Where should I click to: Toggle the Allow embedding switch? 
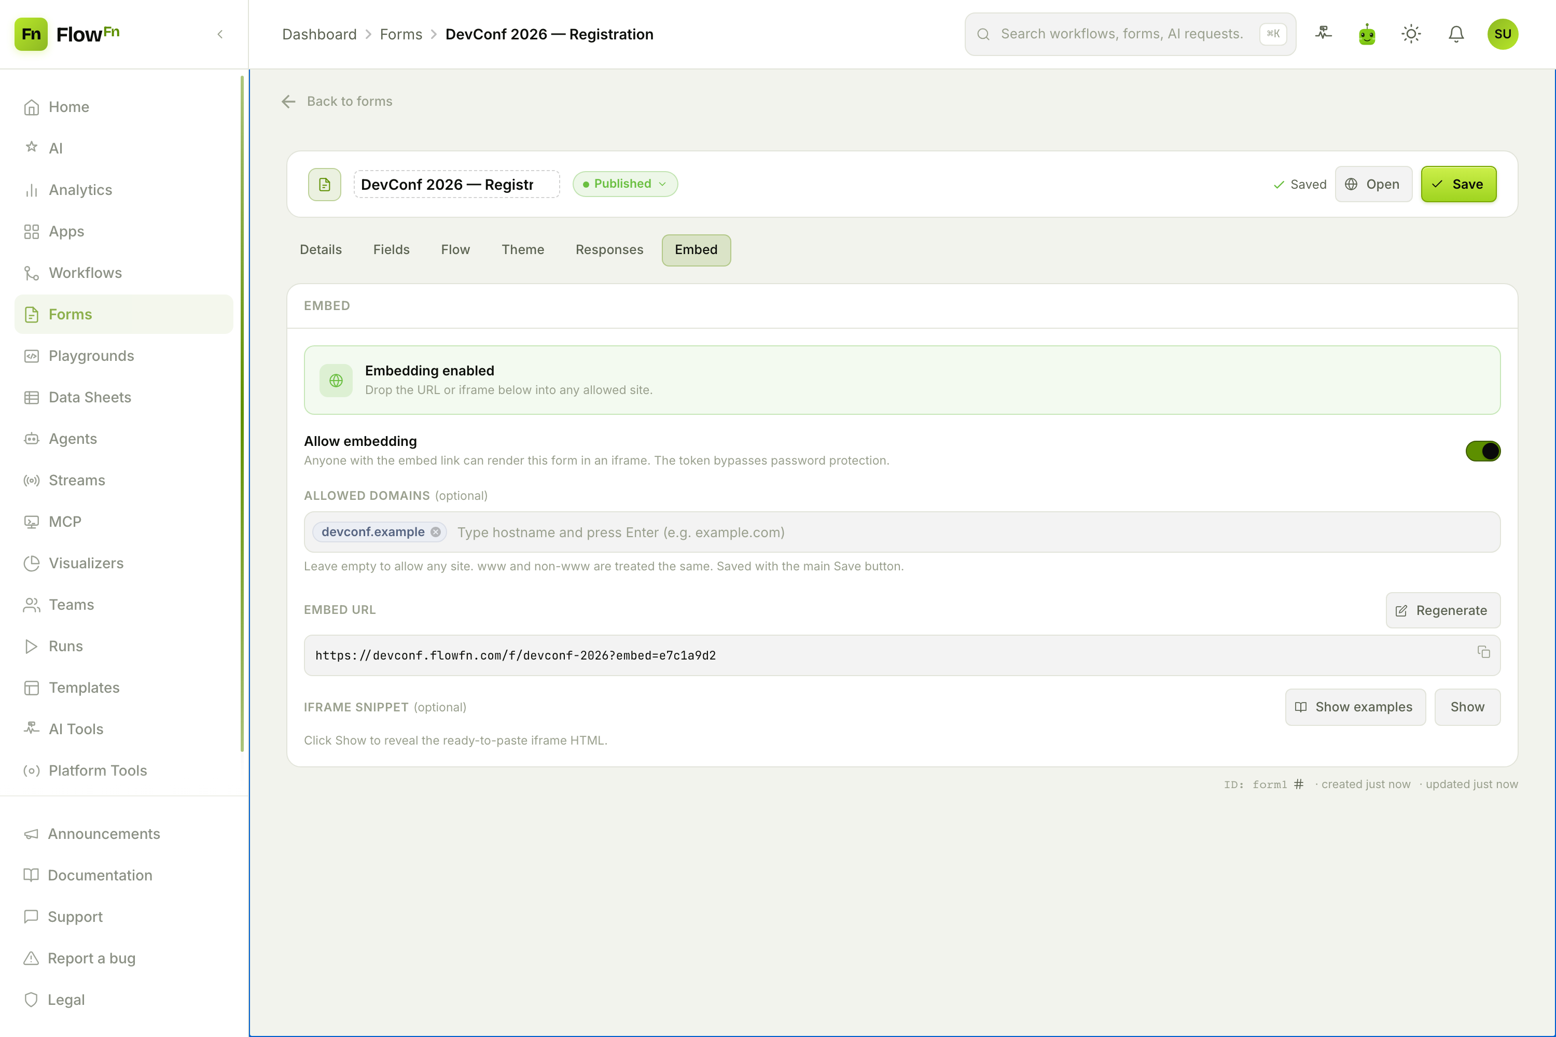click(x=1482, y=451)
